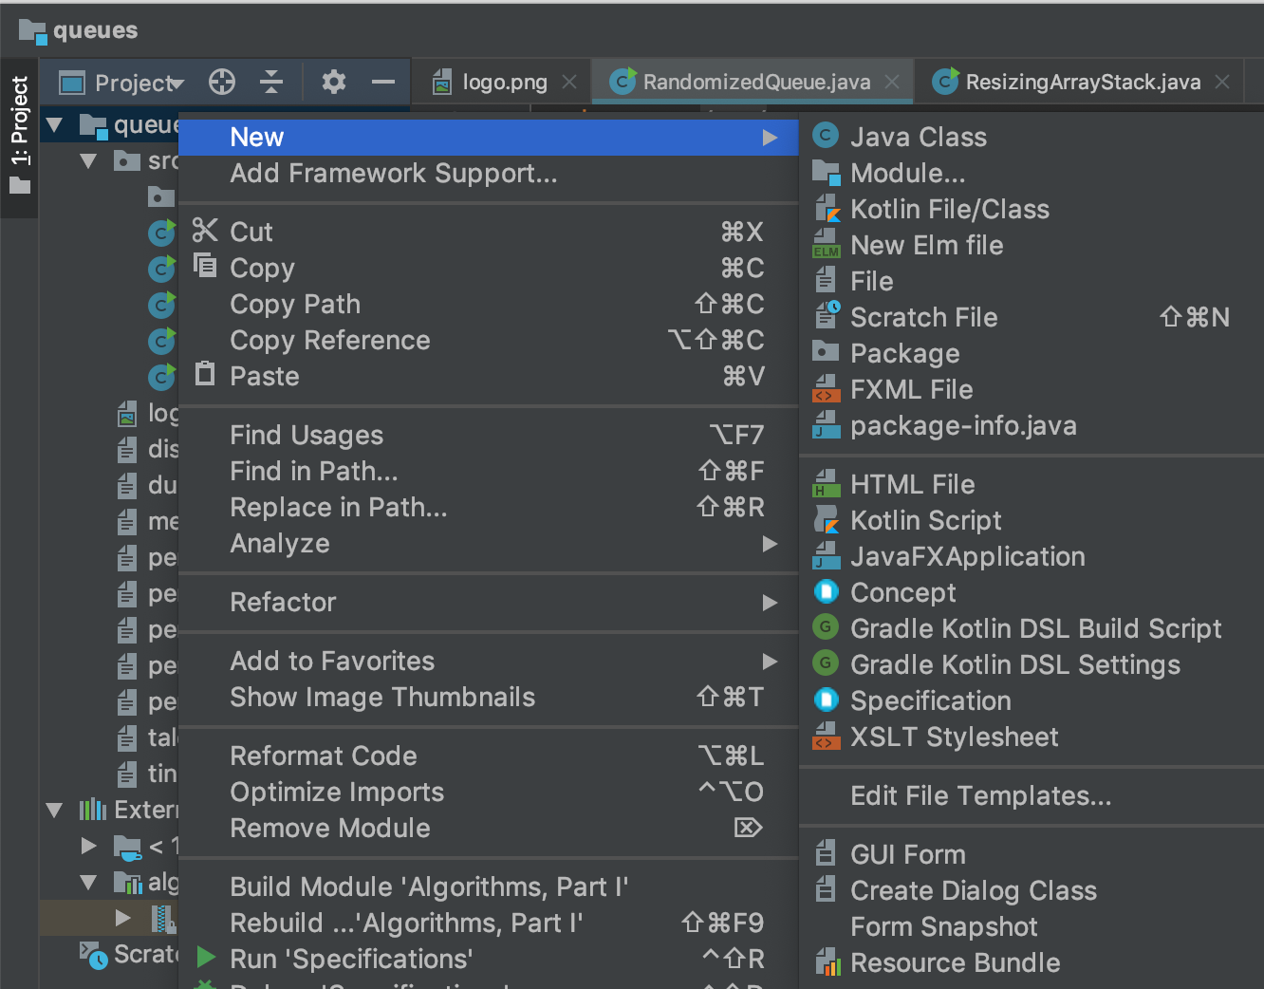Collapse the src folder node
The width and height of the screenshot is (1264, 989).
click(89, 161)
